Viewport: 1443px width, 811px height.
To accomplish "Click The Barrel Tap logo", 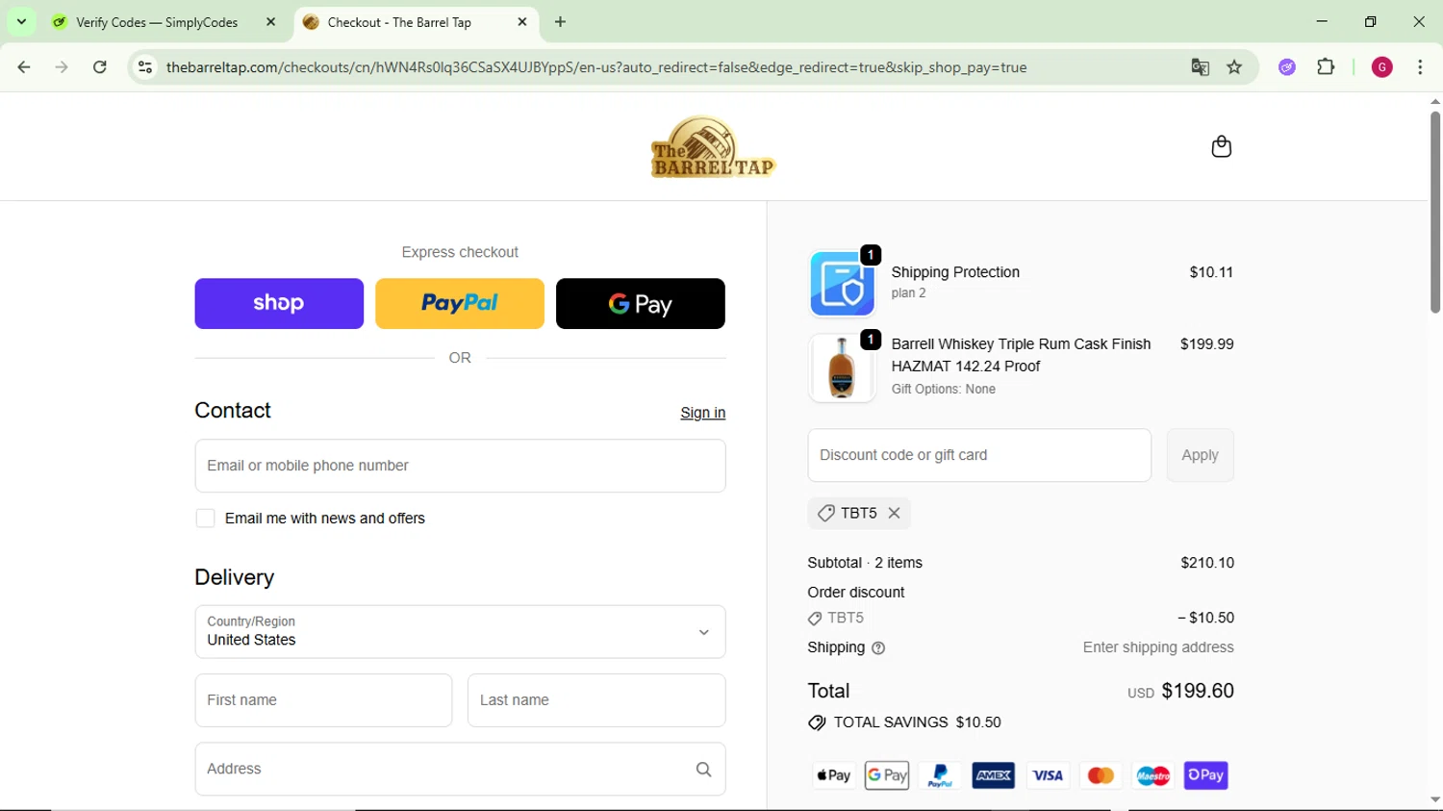I will [713, 147].
